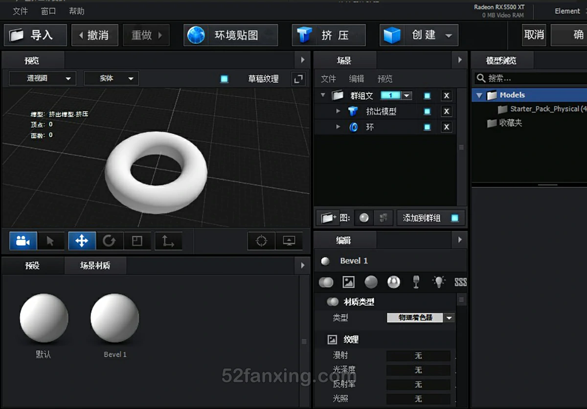Click the cubes model view icon in scene panel
This screenshot has height=409, width=587.
pos(383,218)
